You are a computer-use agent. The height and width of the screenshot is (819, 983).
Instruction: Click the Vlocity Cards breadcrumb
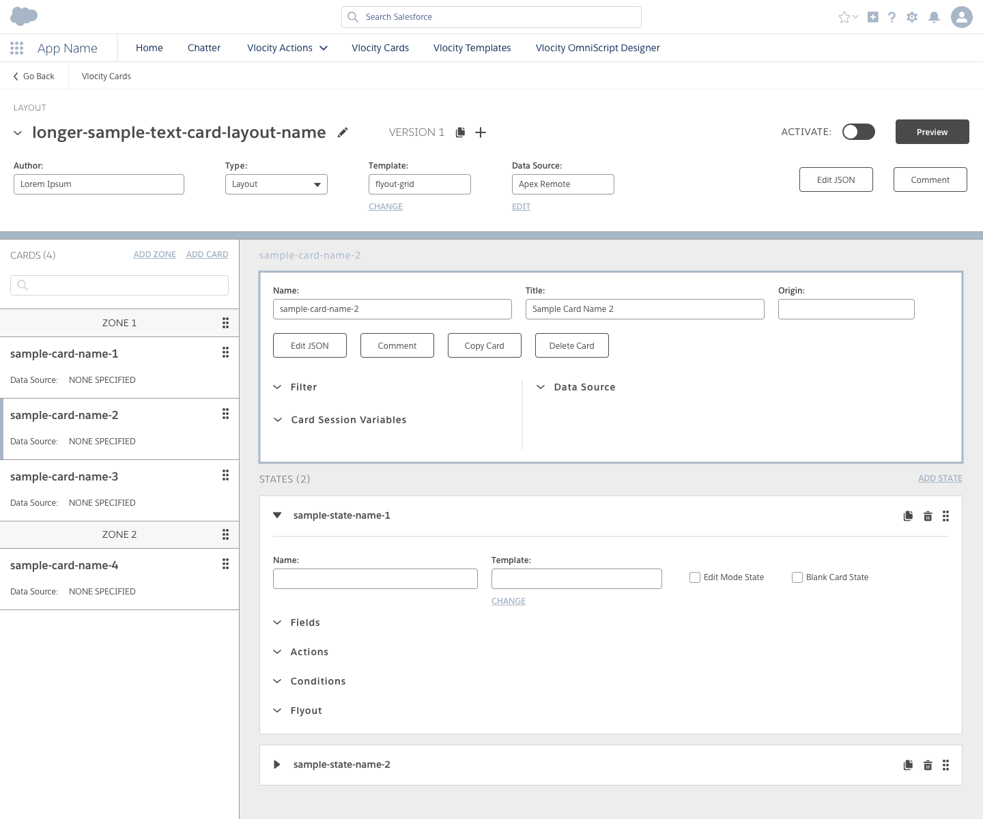[x=106, y=76]
